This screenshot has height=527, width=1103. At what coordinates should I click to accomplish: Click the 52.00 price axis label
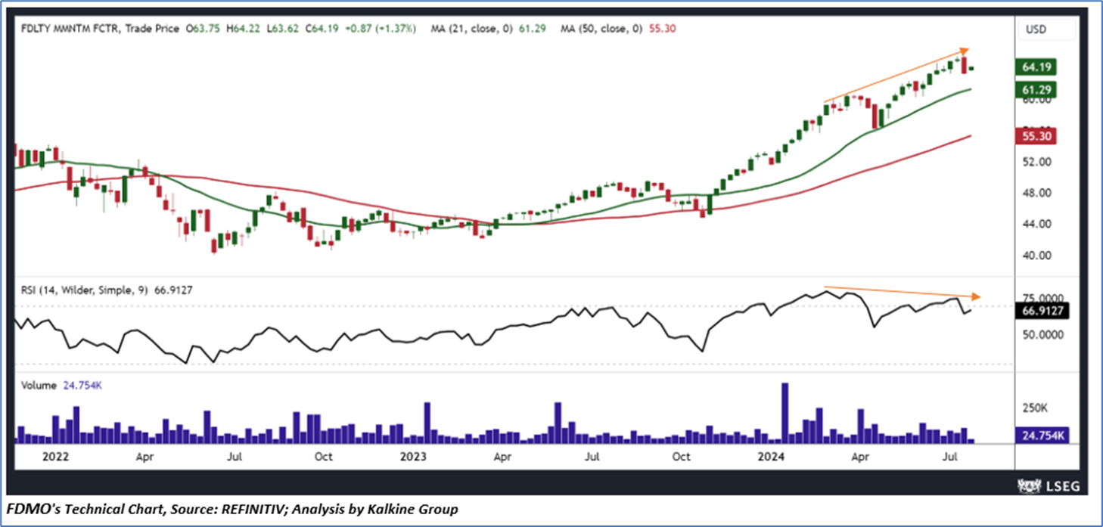tap(1036, 162)
